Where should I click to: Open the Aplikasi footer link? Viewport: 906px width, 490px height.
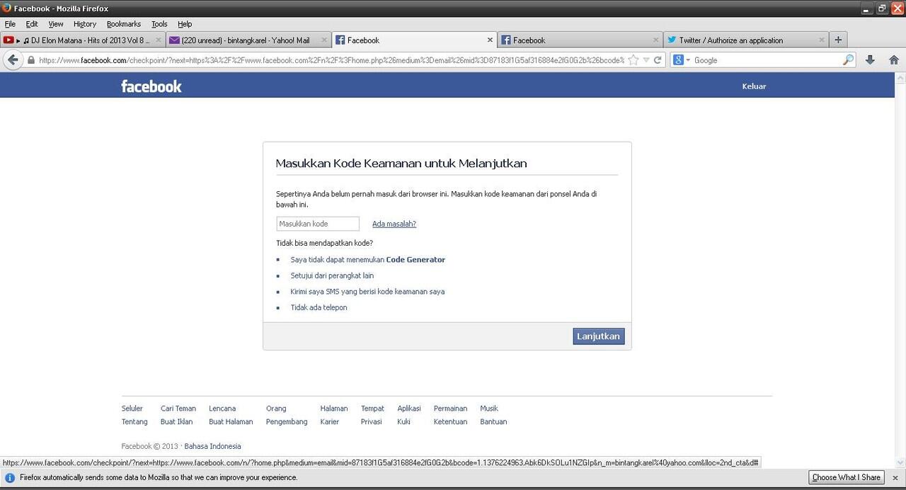[409, 409]
